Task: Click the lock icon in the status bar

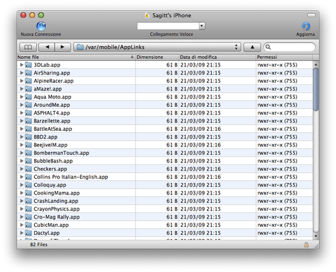Action: pyautogui.click(x=306, y=245)
